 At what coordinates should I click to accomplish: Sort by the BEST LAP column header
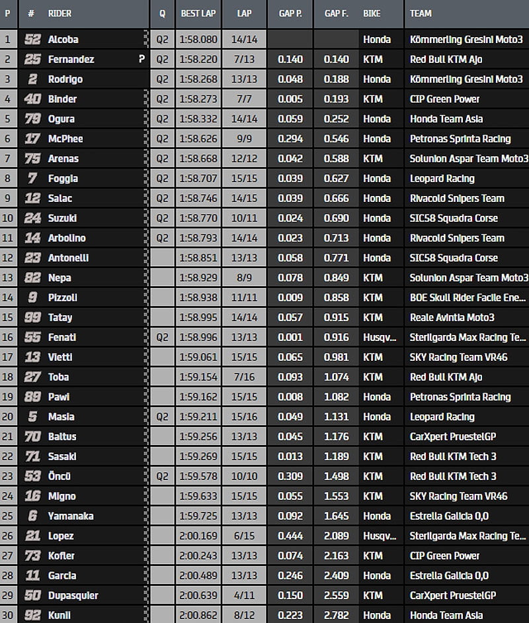(x=198, y=13)
